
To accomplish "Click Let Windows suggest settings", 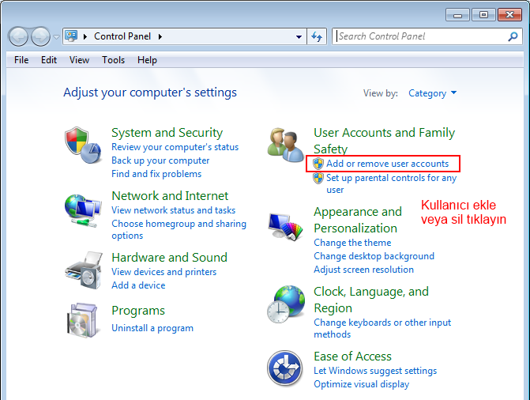I will 375,371.
